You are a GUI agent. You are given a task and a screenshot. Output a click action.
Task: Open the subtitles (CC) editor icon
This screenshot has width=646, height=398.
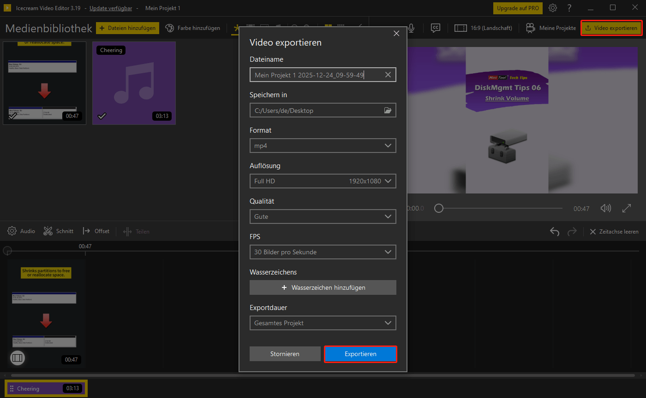[x=435, y=28]
